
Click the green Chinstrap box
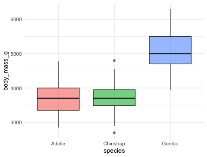point(114,97)
